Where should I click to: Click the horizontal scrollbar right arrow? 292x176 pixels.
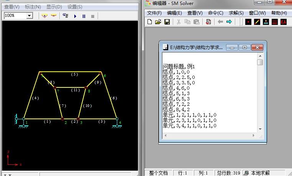pyautogui.click(x=254, y=136)
